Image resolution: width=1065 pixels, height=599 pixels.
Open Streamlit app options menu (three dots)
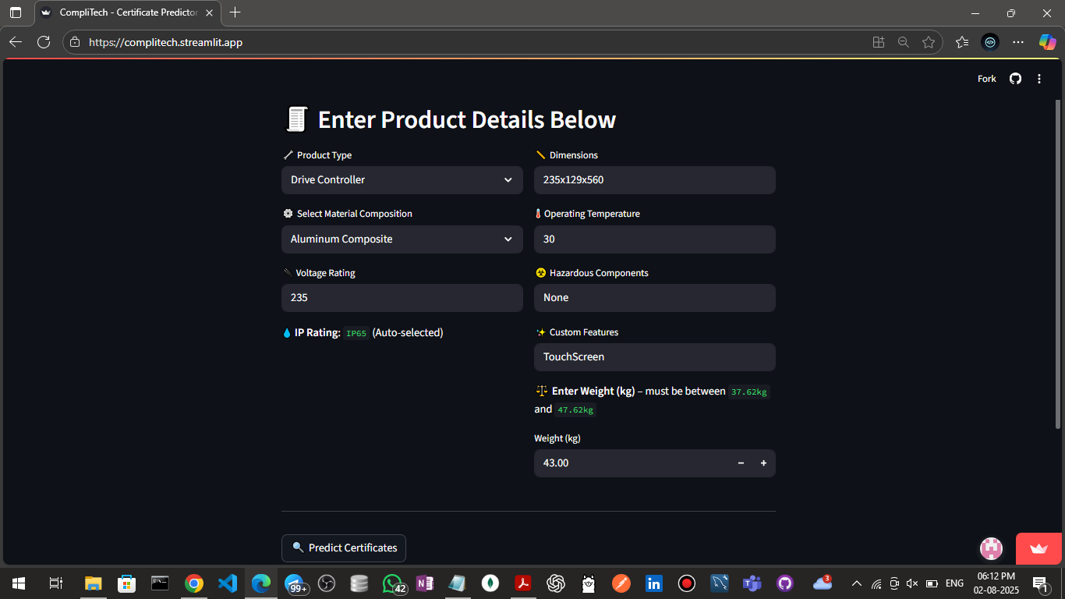[1039, 79]
